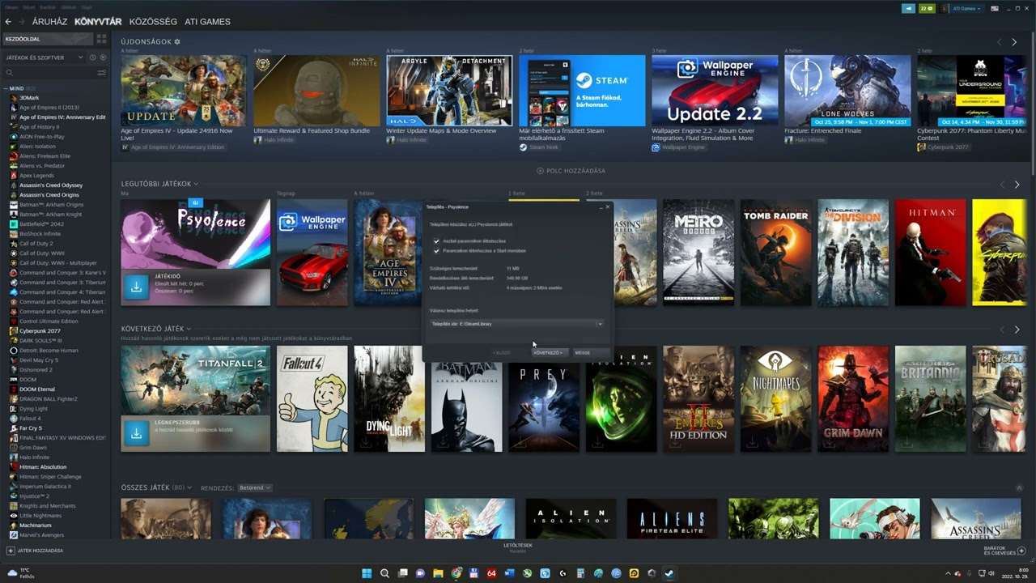Open Windows taskbar search
This screenshot has height=583, width=1036.
tap(384, 573)
